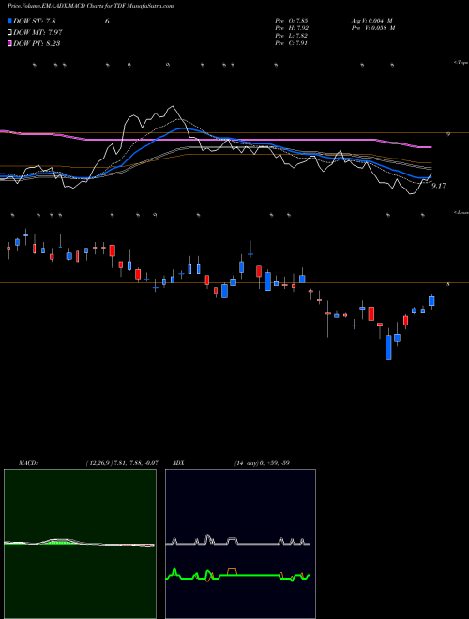This screenshot has width=469, height=619.
Task: Click the 9.17 price label
Action: tap(439, 186)
